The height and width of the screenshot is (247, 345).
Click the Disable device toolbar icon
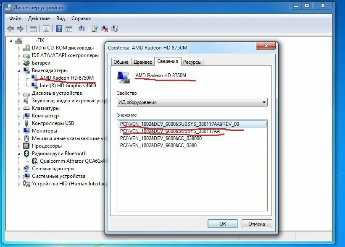114,29
